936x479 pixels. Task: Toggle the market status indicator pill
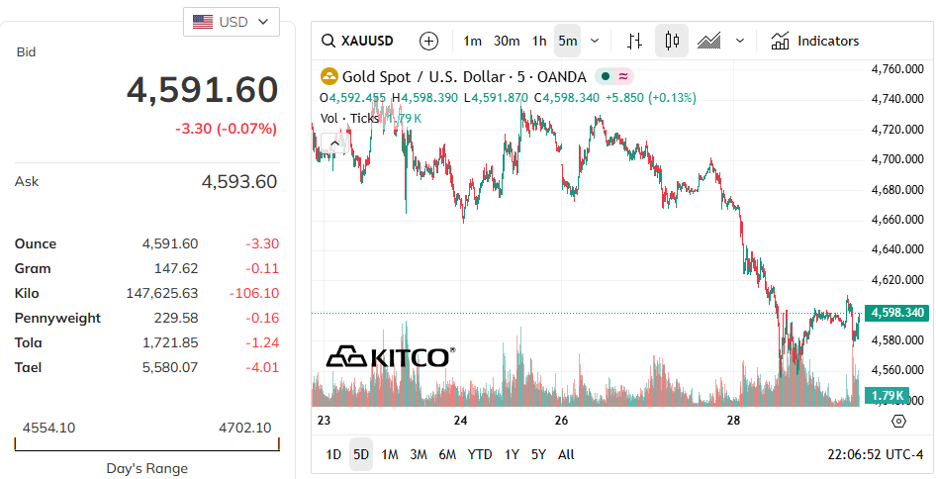(614, 76)
